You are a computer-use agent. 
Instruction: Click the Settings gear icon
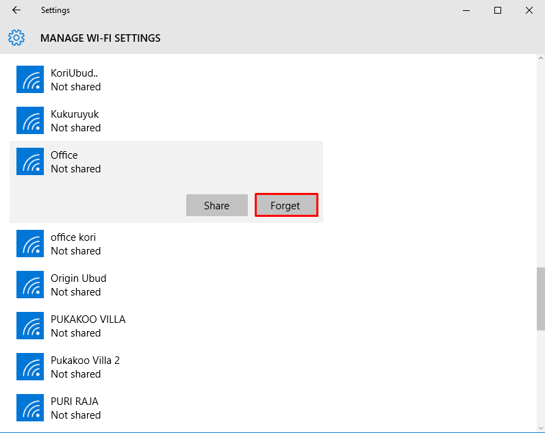click(16, 38)
